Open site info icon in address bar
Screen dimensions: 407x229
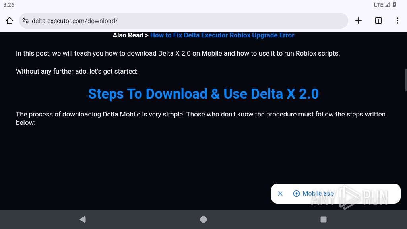click(25, 21)
